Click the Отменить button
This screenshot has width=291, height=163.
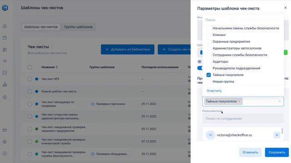pyautogui.click(x=250, y=152)
